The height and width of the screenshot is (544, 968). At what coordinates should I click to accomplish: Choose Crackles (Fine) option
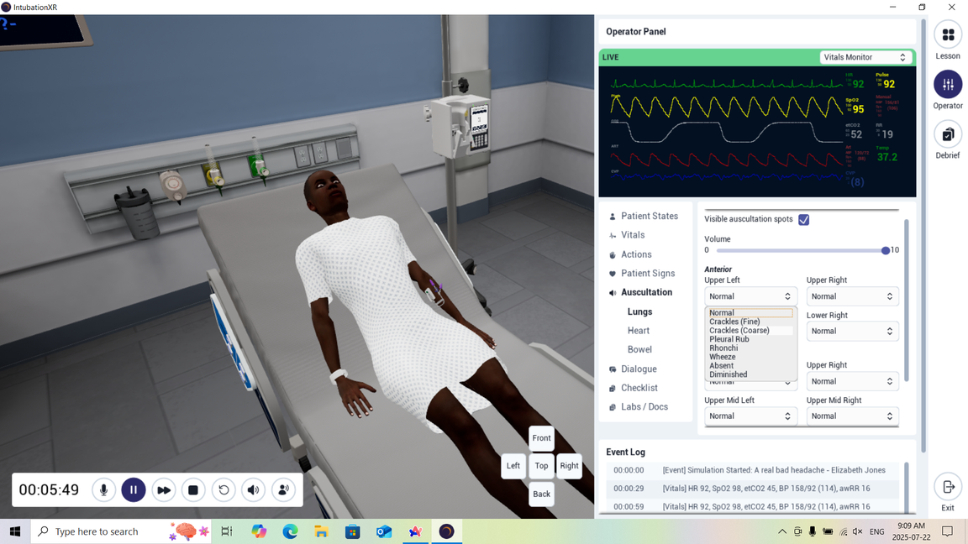(x=750, y=322)
